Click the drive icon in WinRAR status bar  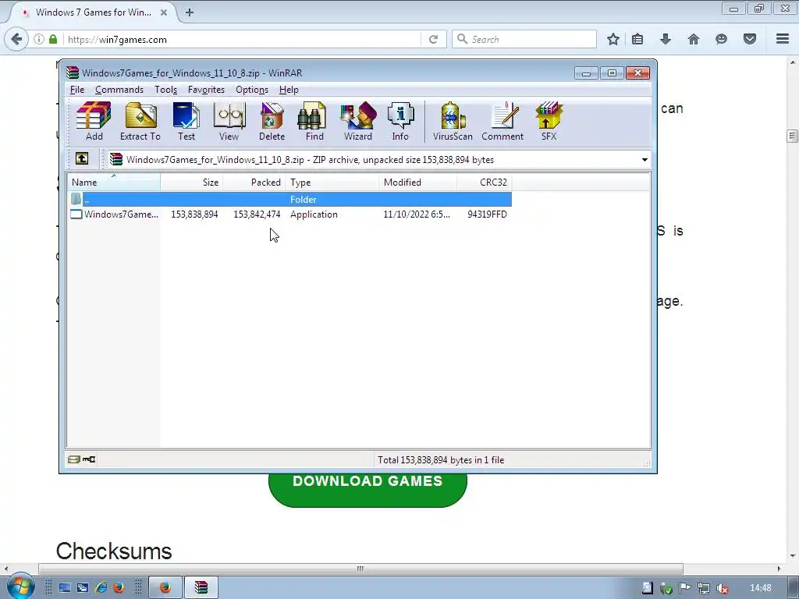click(x=74, y=459)
